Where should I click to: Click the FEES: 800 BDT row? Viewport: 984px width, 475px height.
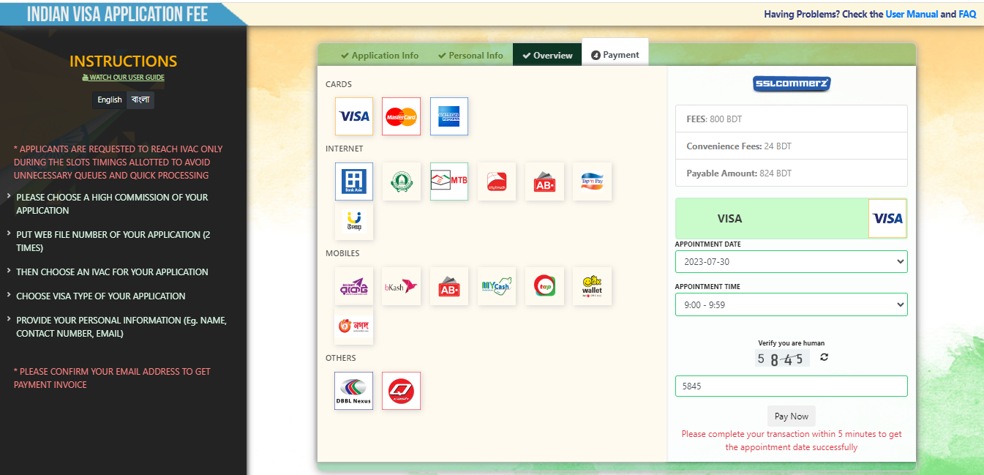tap(791, 119)
